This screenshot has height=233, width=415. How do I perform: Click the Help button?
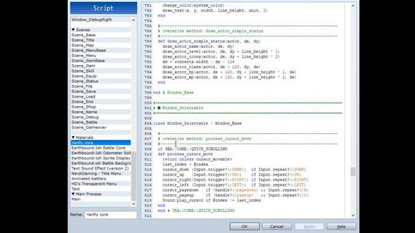coord(341,227)
